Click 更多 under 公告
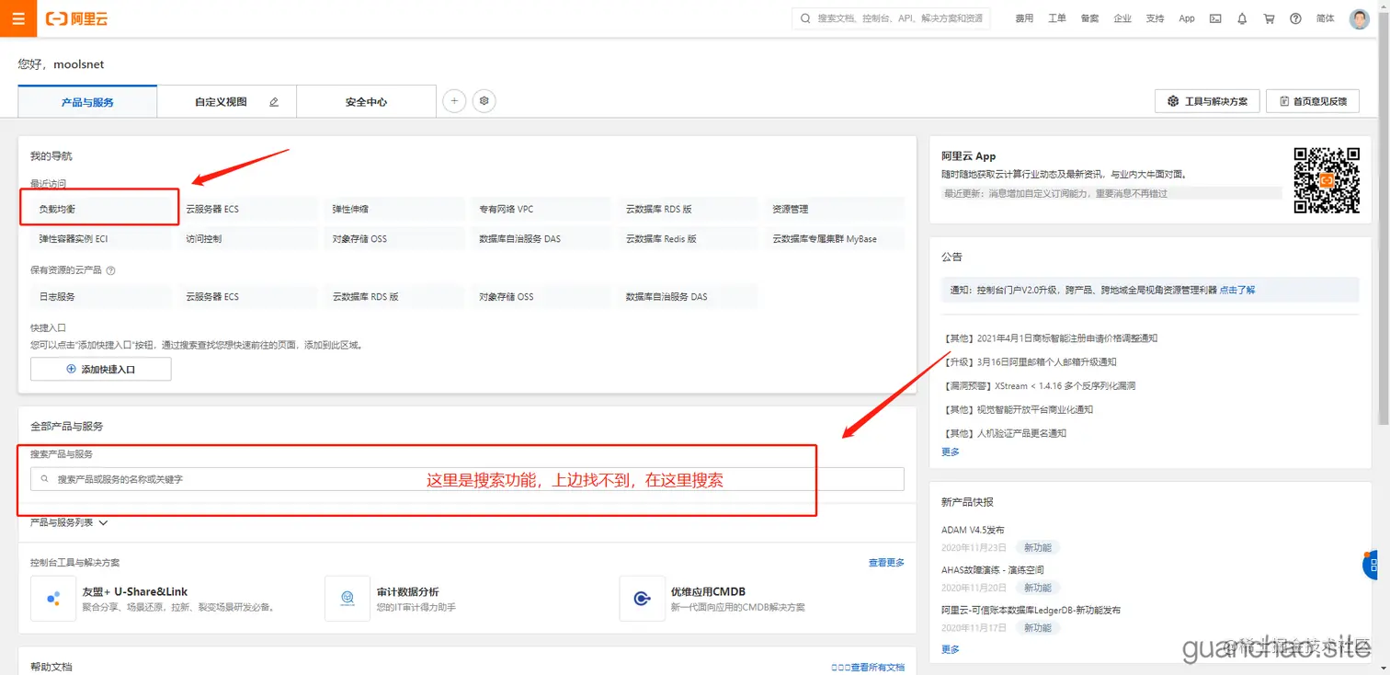The width and height of the screenshot is (1390, 675). click(951, 452)
